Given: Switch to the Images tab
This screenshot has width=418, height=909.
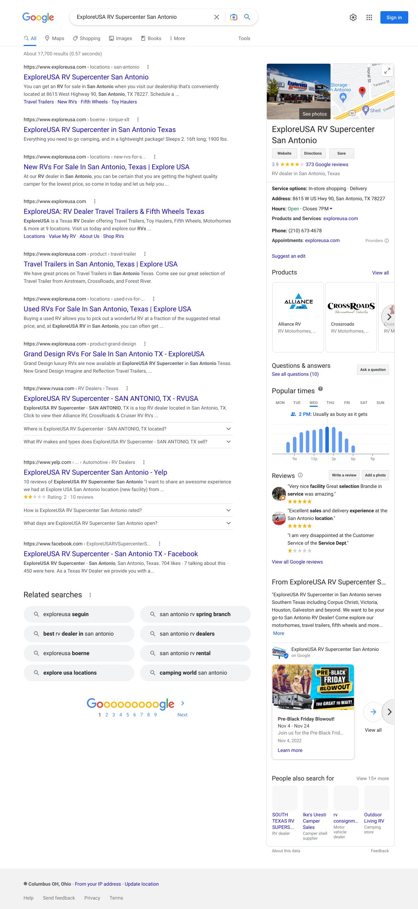Looking at the screenshot, I should point(121,38).
